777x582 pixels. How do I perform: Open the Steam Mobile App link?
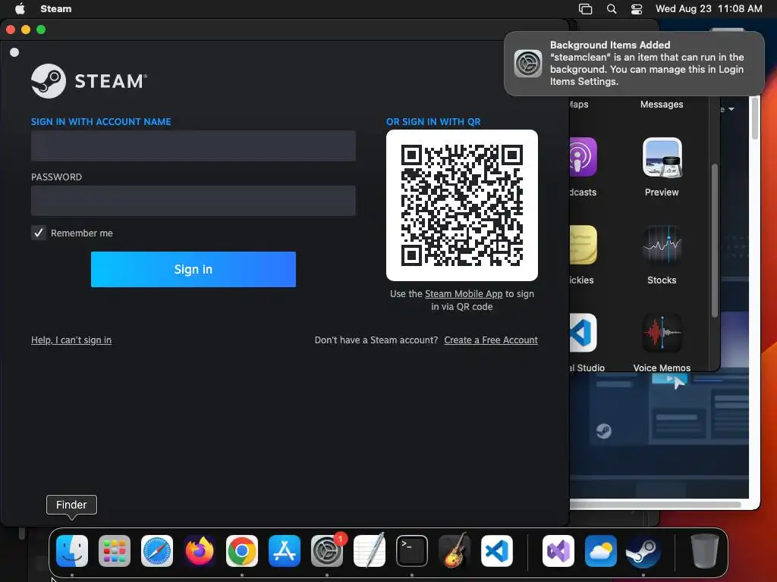pyautogui.click(x=464, y=293)
